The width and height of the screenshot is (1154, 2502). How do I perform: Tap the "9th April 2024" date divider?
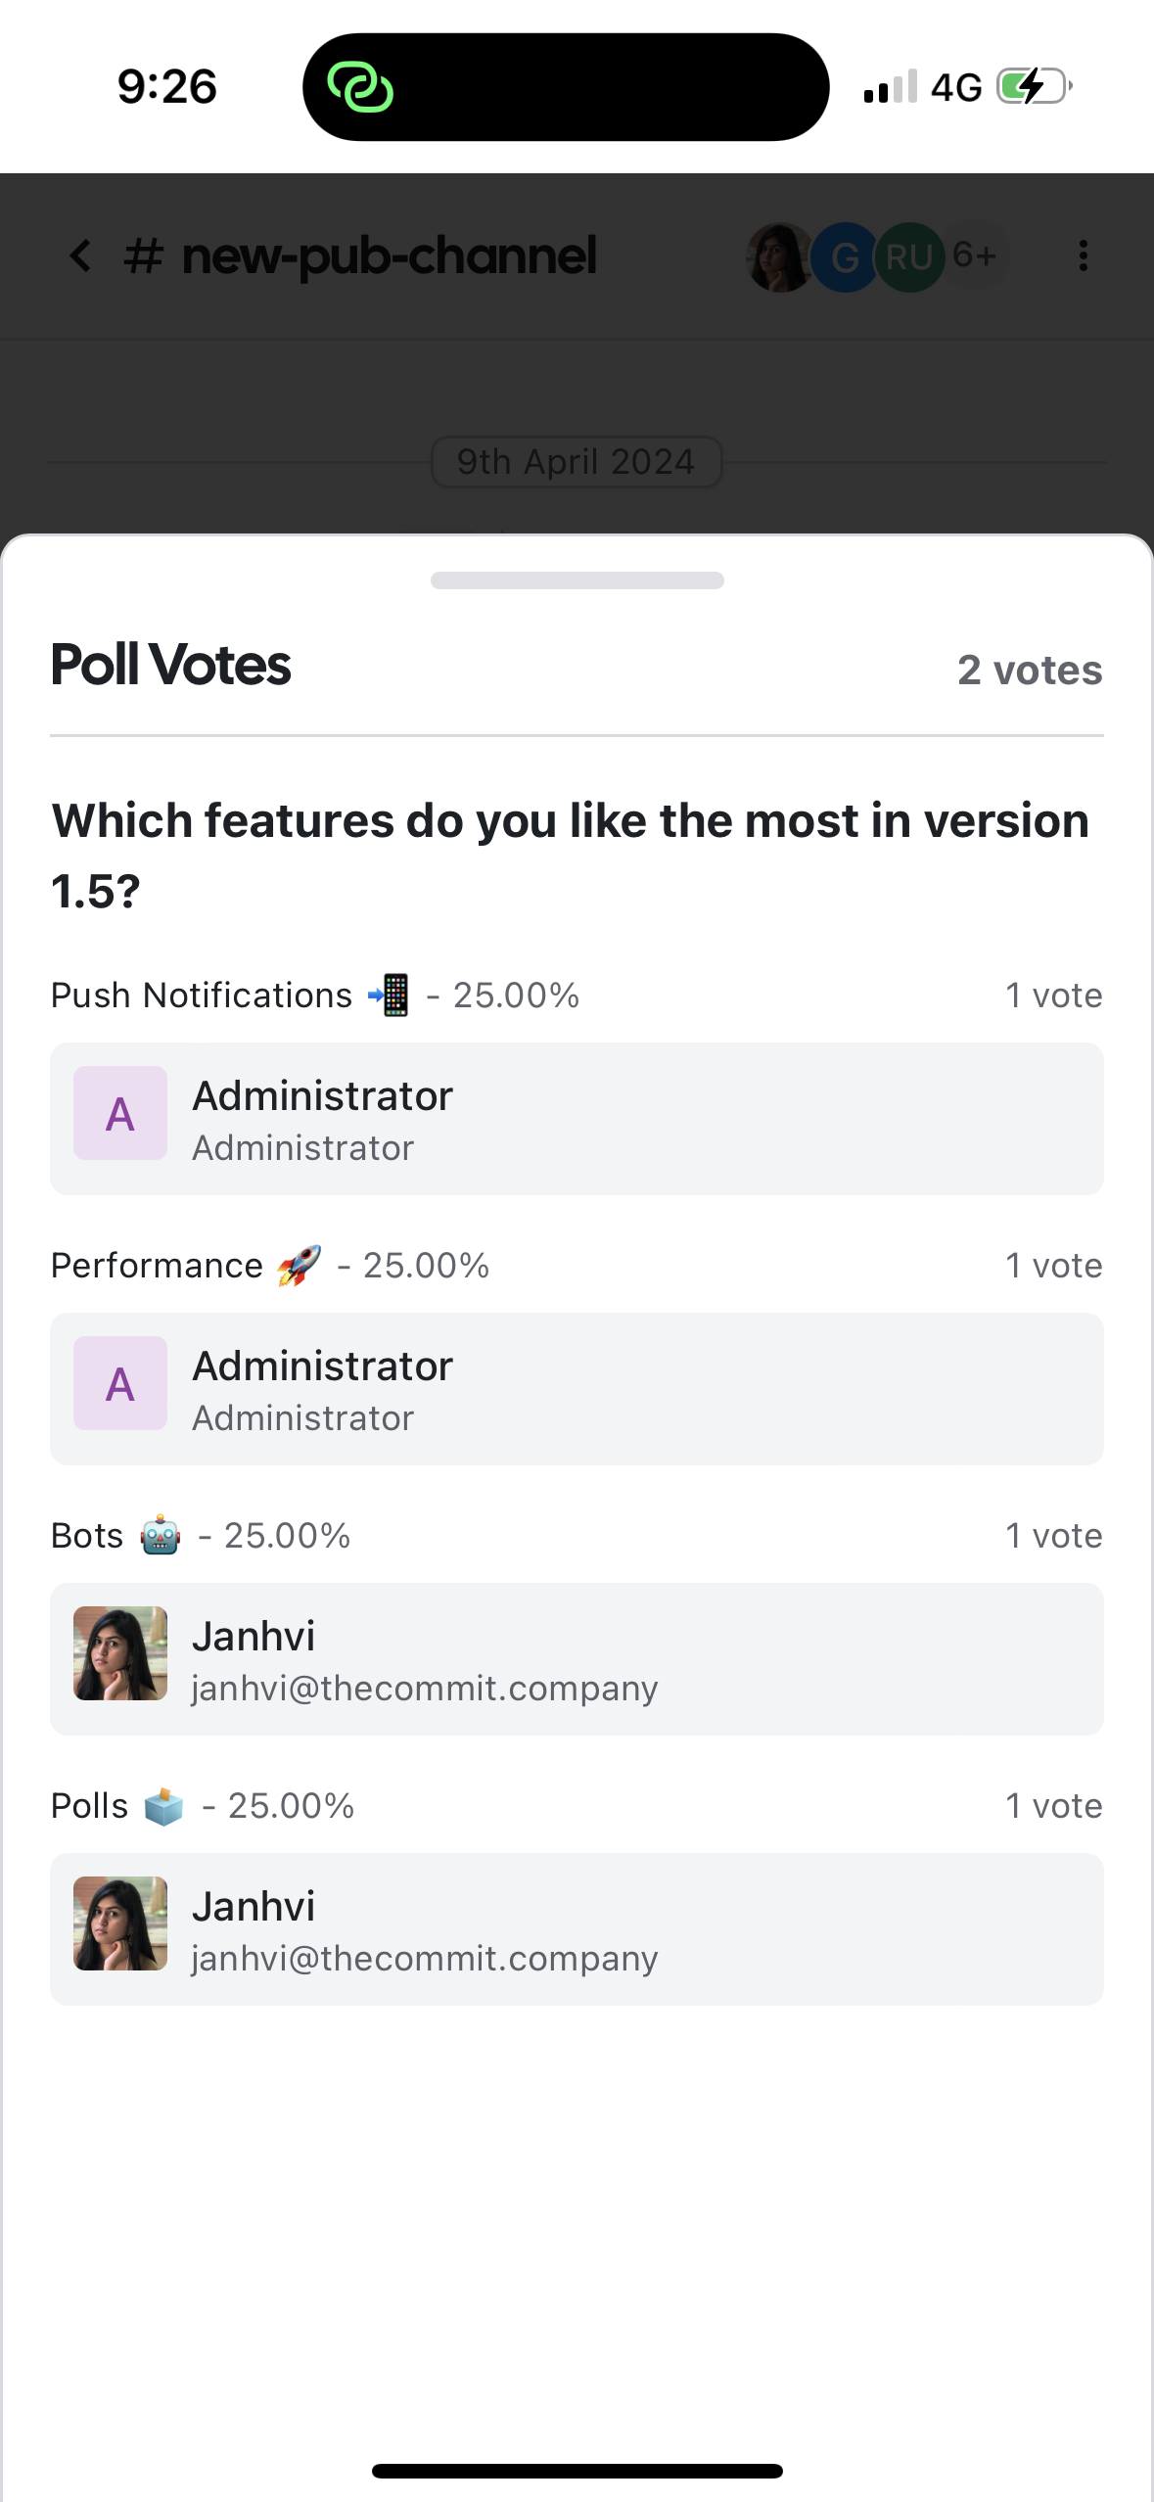pyautogui.click(x=577, y=461)
